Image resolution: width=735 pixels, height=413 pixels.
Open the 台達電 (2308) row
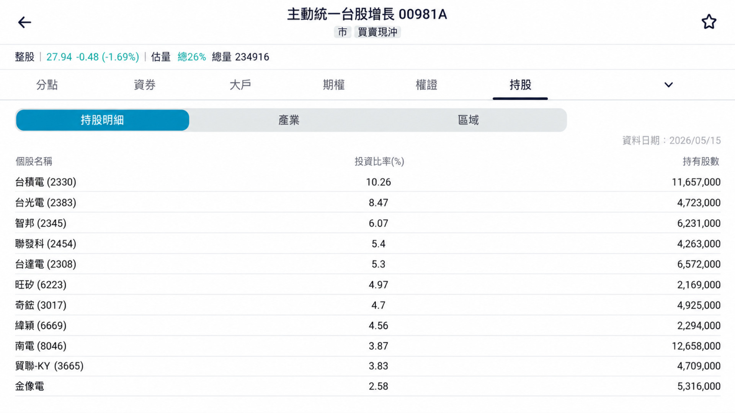point(367,264)
